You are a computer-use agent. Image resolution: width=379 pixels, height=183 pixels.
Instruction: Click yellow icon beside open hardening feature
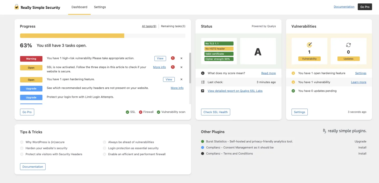pyautogui.click(x=293, y=73)
